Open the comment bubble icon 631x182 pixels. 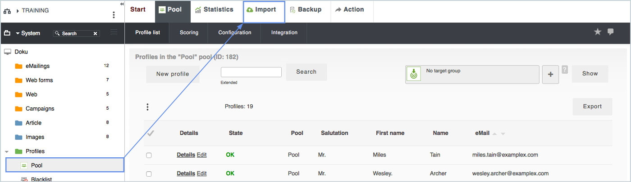coord(611,31)
